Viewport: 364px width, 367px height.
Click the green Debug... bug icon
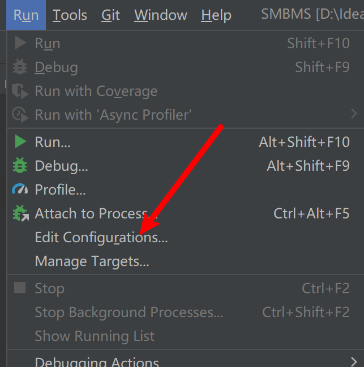click(x=20, y=166)
